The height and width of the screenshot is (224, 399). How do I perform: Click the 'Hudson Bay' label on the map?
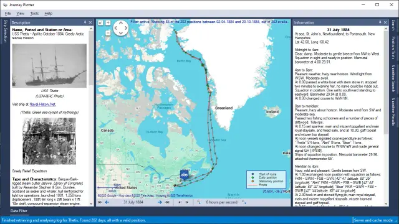(x=155, y=132)
